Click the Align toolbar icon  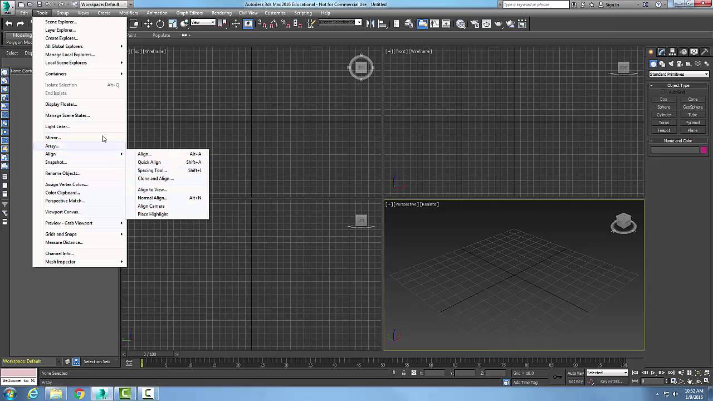pyautogui.click(x=383, y=23)
